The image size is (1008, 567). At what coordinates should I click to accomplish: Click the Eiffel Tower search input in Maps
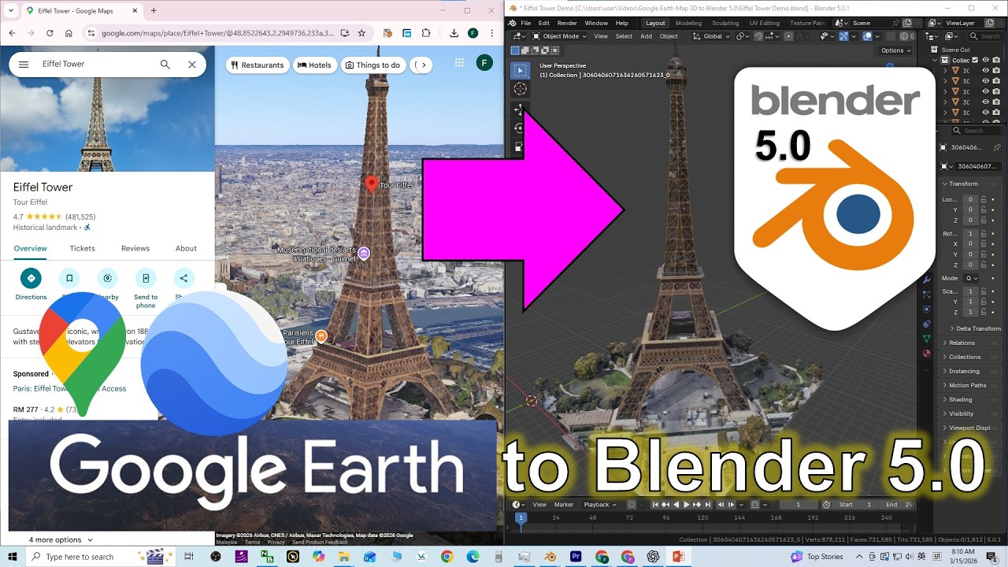(x=94, y=65)
